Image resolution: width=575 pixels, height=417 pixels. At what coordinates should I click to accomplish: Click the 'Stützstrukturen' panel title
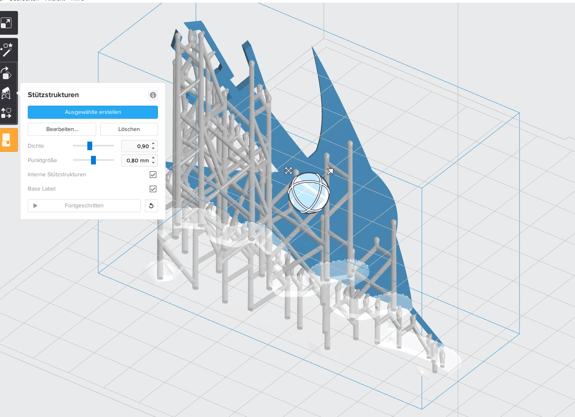point(53,95)
